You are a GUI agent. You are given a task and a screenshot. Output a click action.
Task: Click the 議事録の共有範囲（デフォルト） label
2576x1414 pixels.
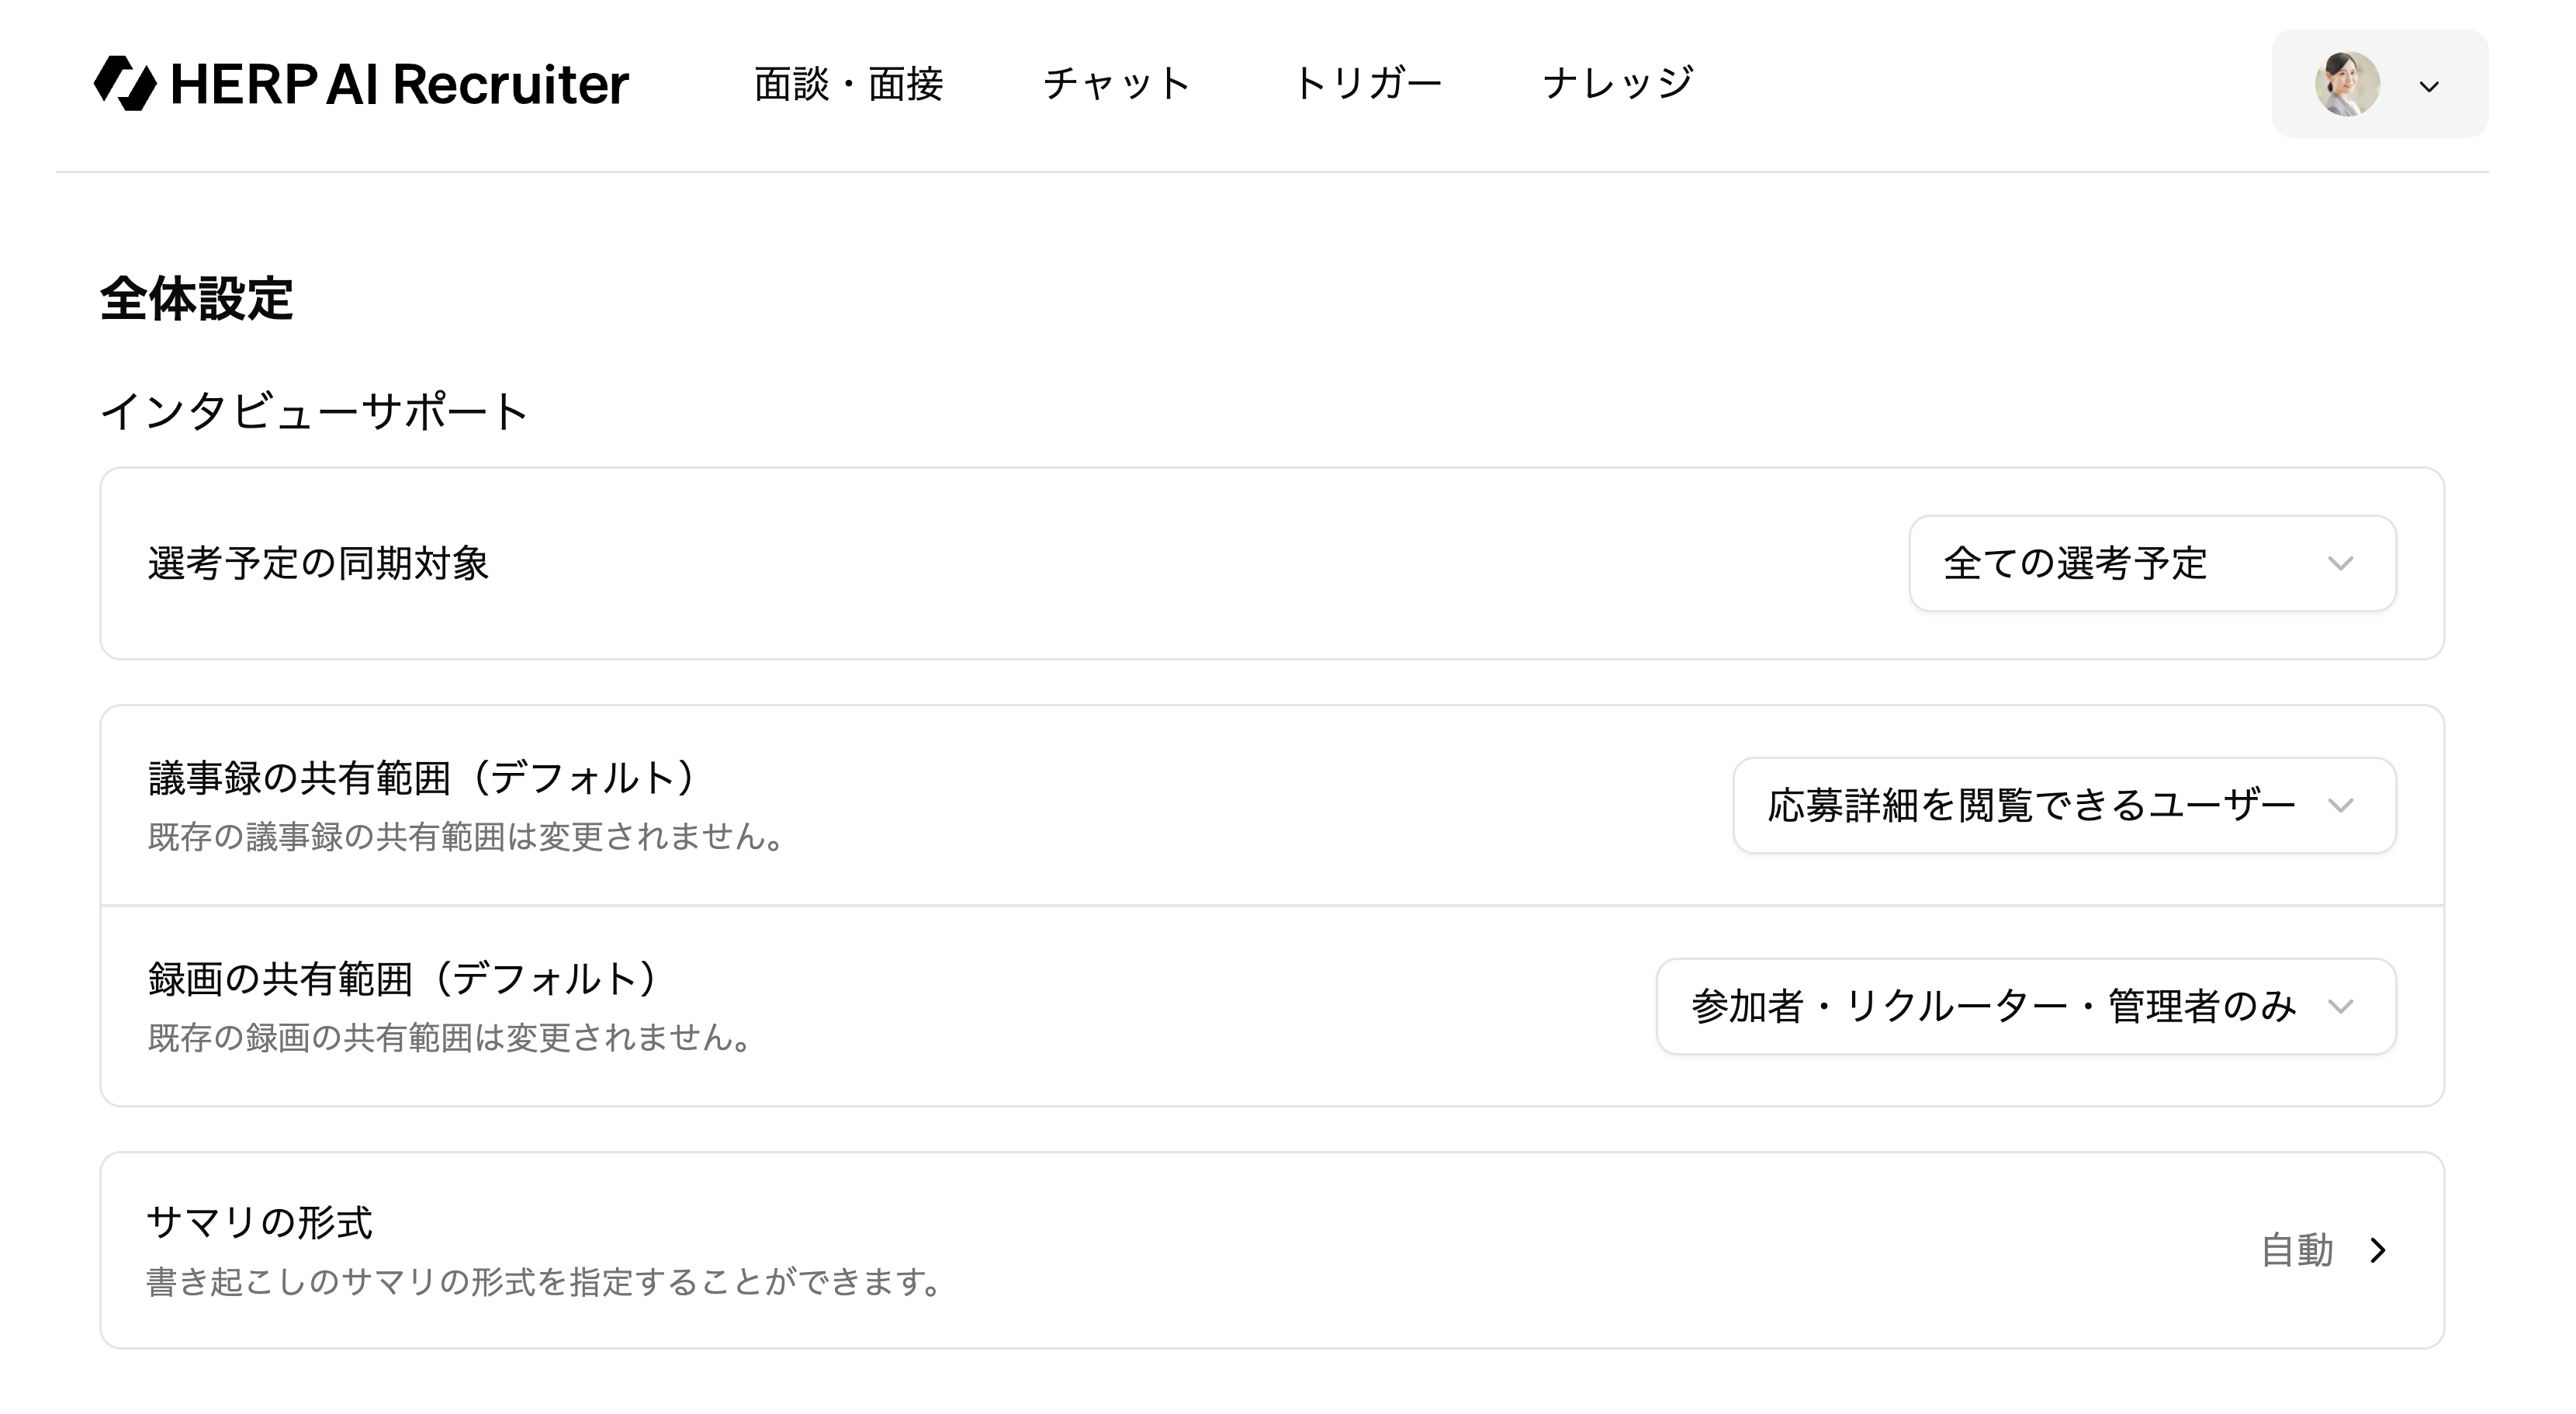click(x=421, y=778)
